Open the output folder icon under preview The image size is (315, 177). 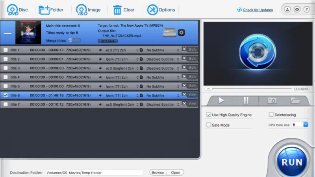coord(295,101)
